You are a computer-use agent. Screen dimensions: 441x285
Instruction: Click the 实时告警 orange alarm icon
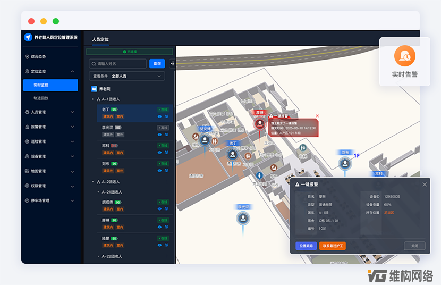[404, 56]
